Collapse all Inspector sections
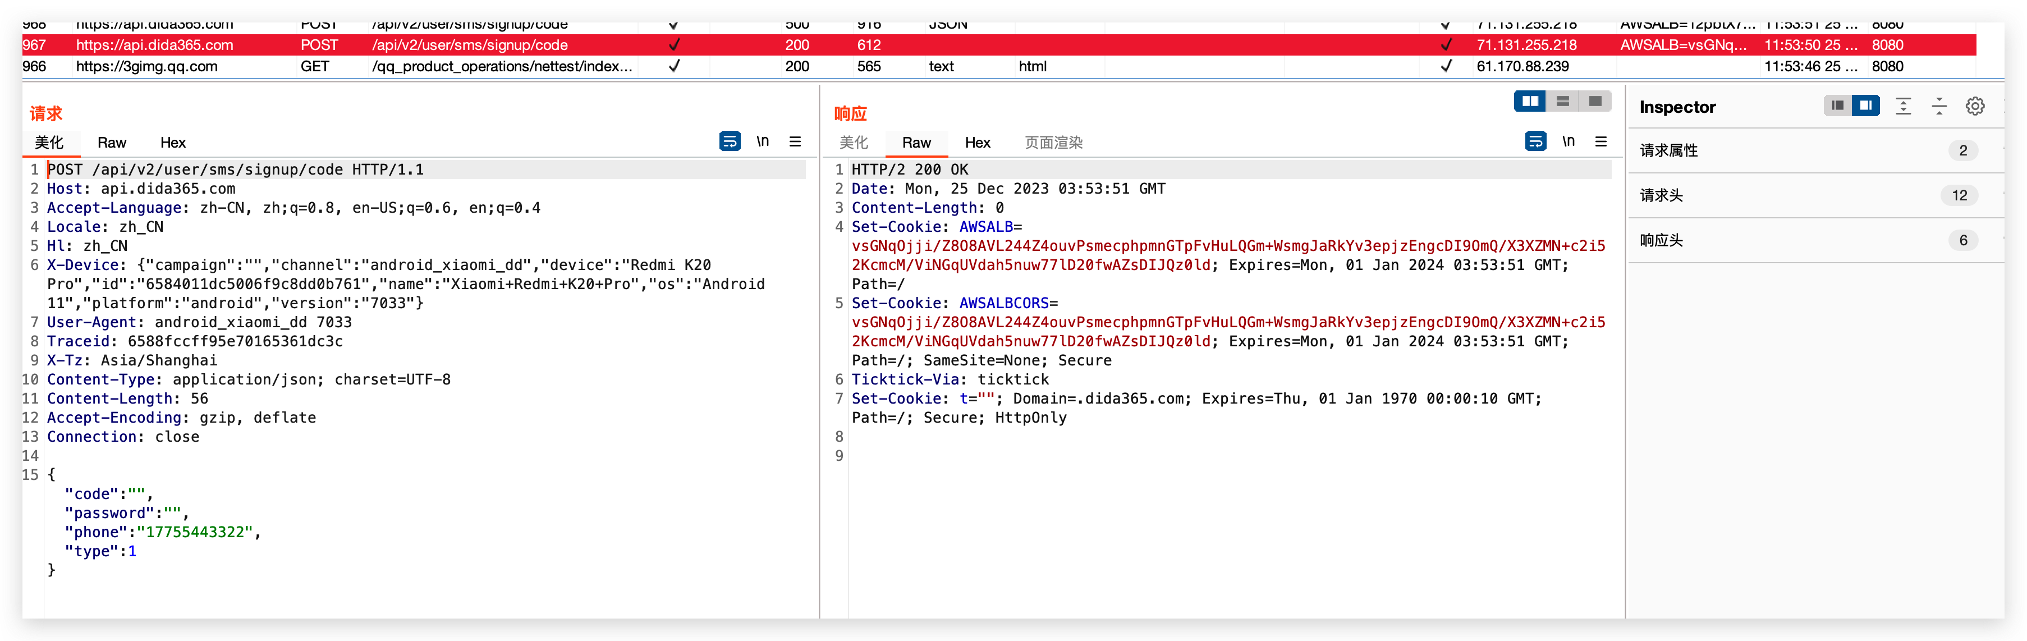Image resolution: width=2027 pixels, height=641 pixels. [1939, 106]
